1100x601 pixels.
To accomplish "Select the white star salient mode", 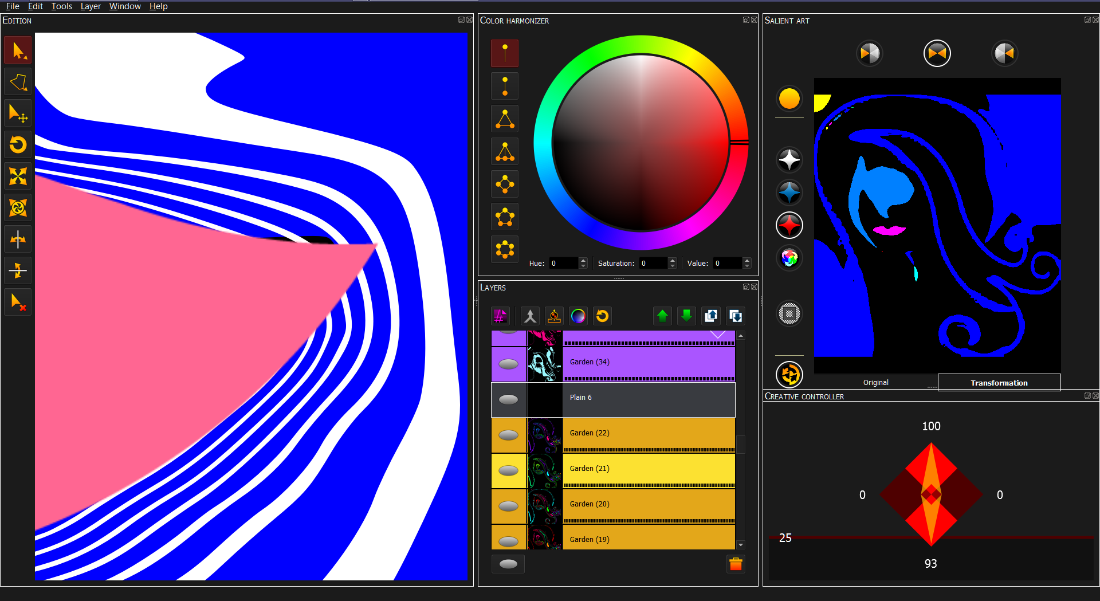I will tap(789, 160).
